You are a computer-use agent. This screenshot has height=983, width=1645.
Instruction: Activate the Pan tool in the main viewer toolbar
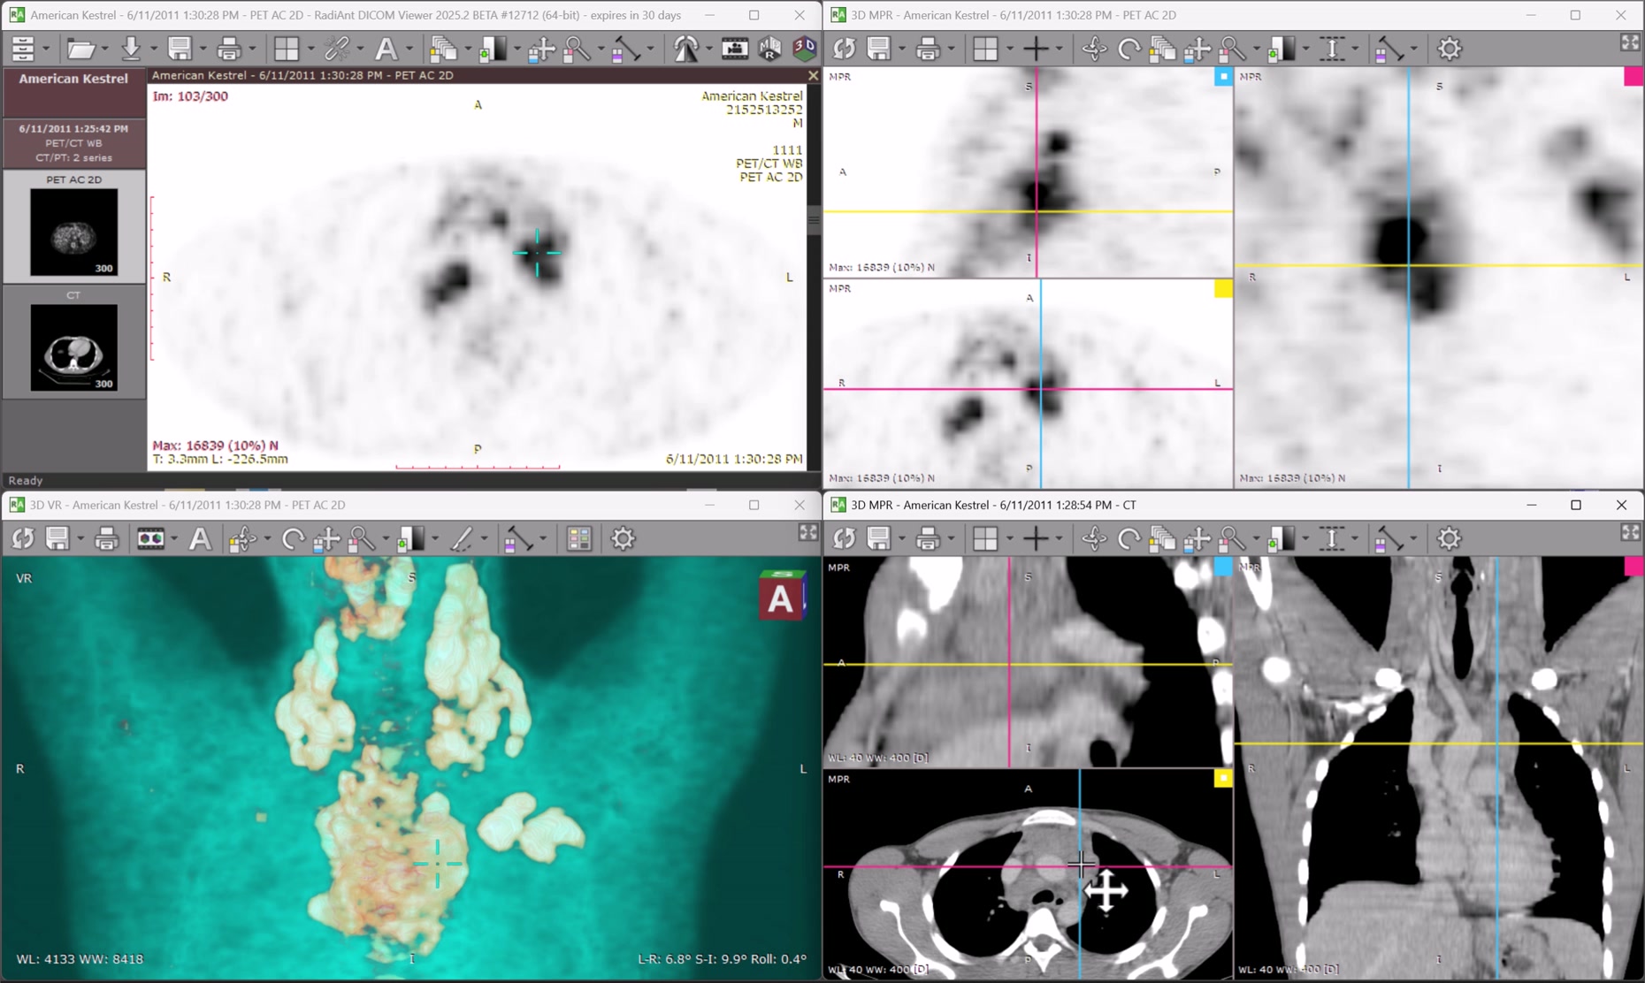click(541, 49)
